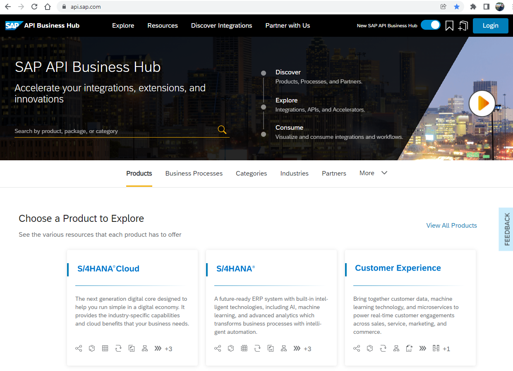Reload the page with browser refresh button
Viewport: 513px width, 371px height.
[x=34, y=7]
